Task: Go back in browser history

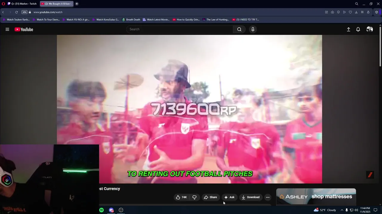Action: point(3,12)
